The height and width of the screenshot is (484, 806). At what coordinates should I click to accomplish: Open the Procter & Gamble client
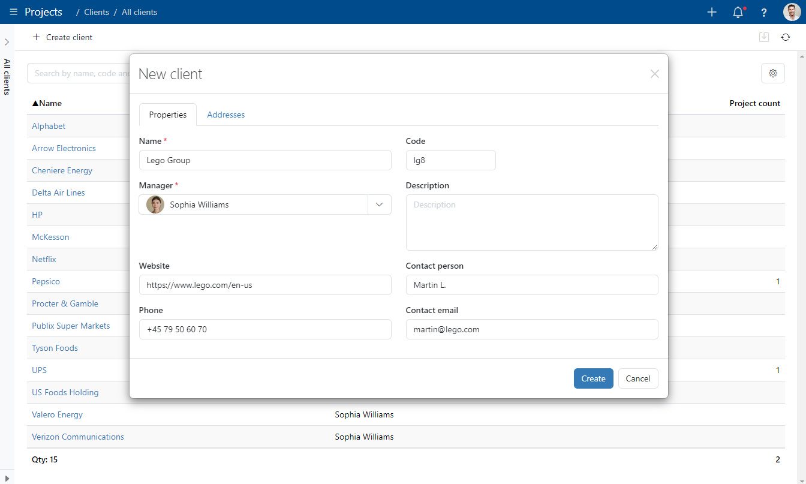[x=65, y=303]
